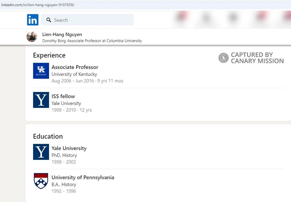Image resolution: width=291 pixels, height=202 pixels.
Task: Click the B.A., History degree text
Action: click(64, 185)
